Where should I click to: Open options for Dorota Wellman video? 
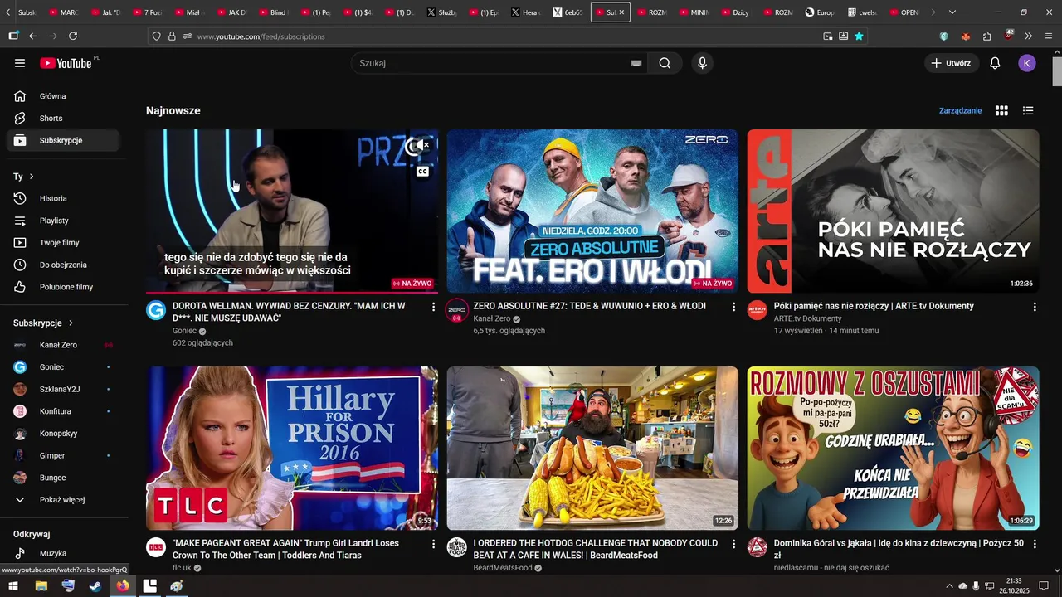(x=433, y=307)
